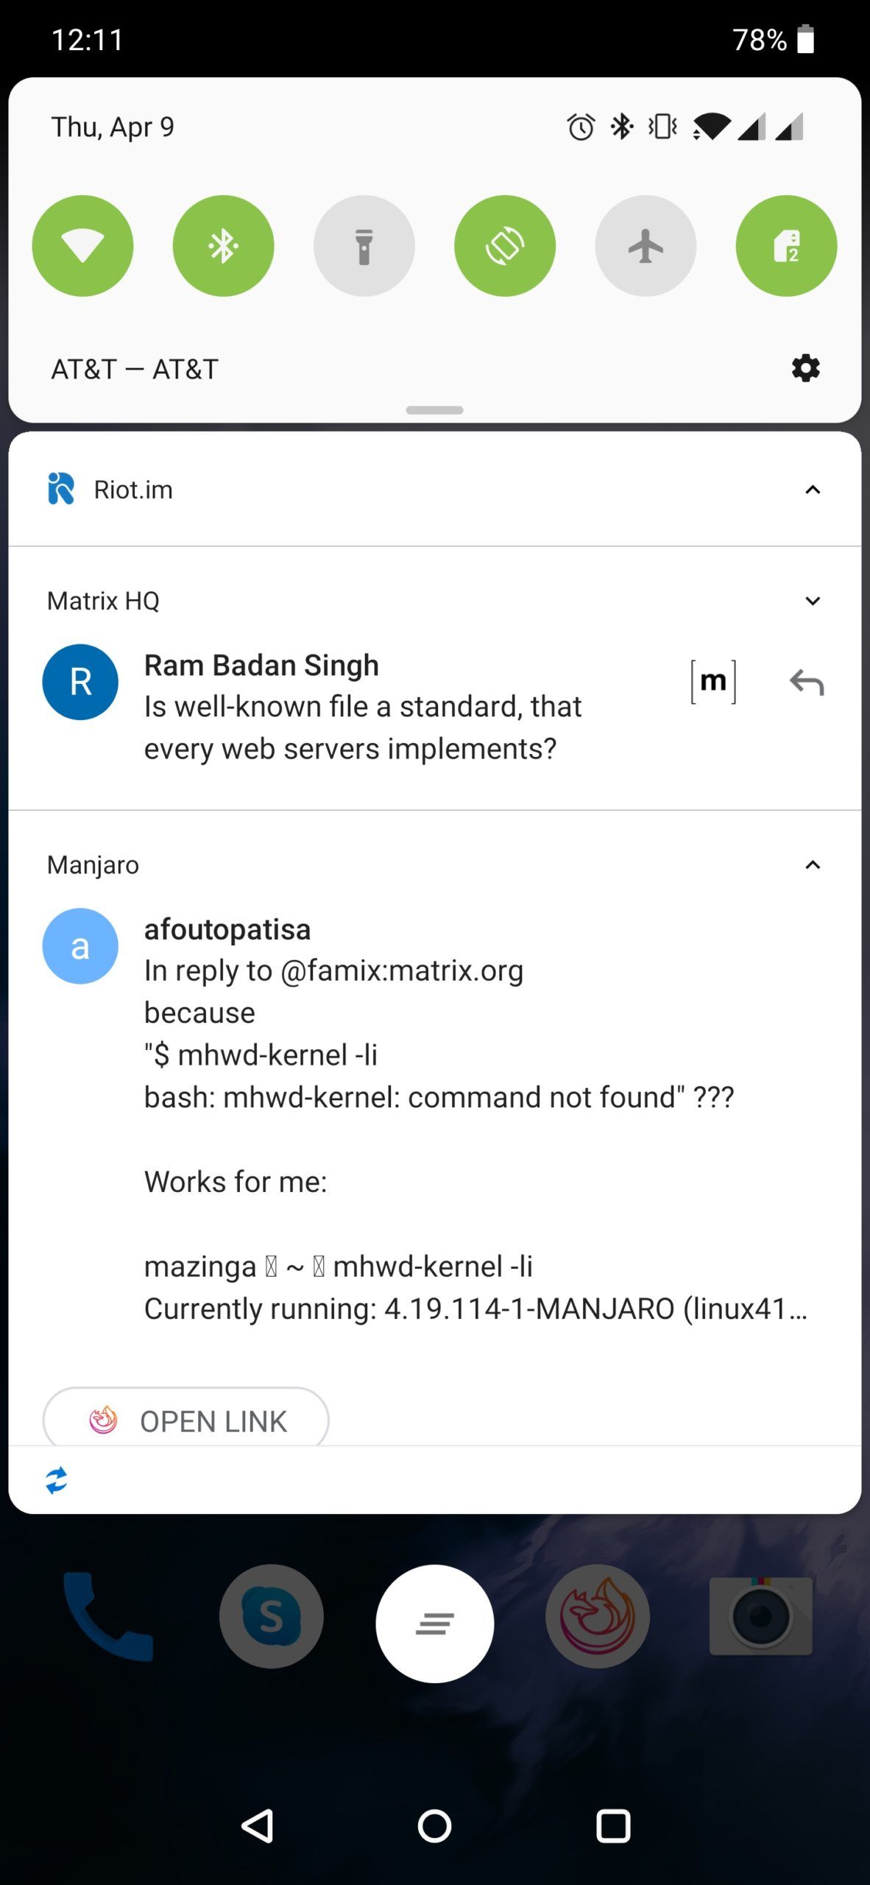The height and width of the screenshot is (1885, 870).
Task: Tap the reply arrow on Matrix HQ notification
Action: (x=807, y=683)
